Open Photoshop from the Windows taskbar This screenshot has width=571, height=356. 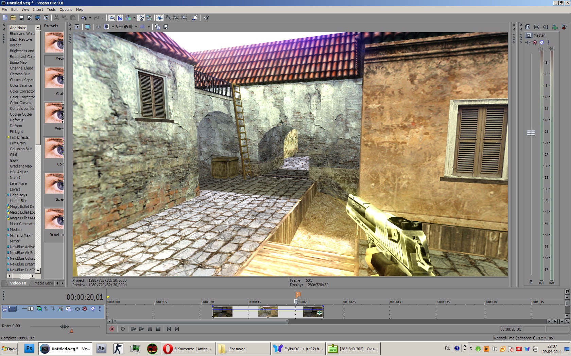tap(29, 349)
